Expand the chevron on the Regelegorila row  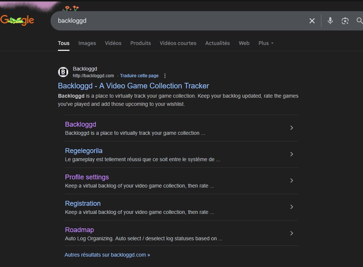pyautogui.click(x=292, y=154)
